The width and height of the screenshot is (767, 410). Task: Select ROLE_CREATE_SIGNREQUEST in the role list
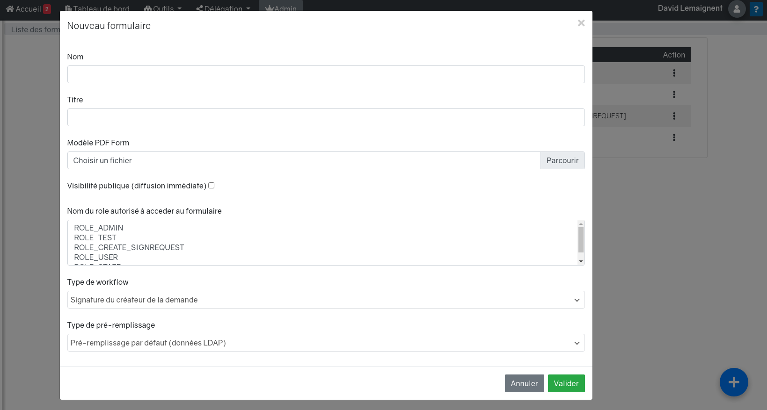tap(129, 247)
